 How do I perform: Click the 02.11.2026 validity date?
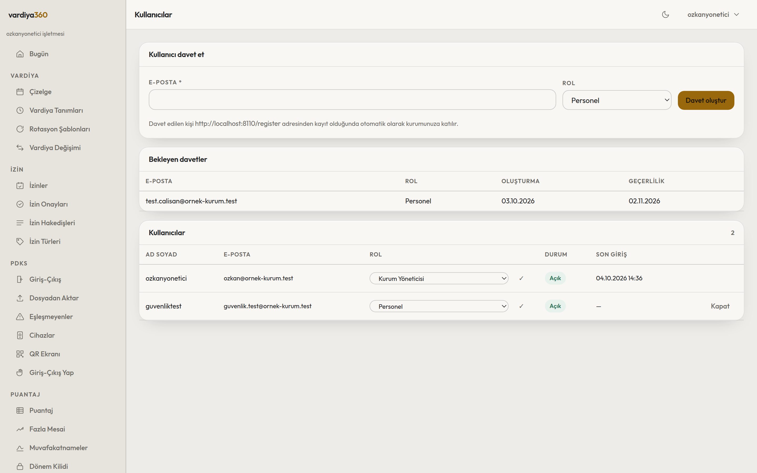(645, 201)
